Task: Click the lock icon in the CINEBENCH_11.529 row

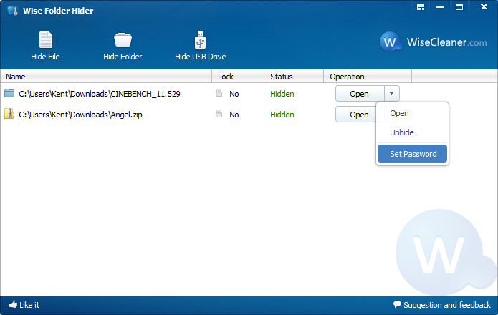Action: [x=219, y=93]
